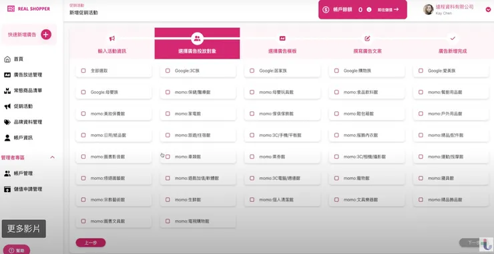494x254 pixels.
Task: Check the momo:戶外用品館 checkbox
Action: 421,113
